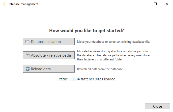Screen dimensions: 173x112
Task: Click the app icon in title bar
Action: 4,4
